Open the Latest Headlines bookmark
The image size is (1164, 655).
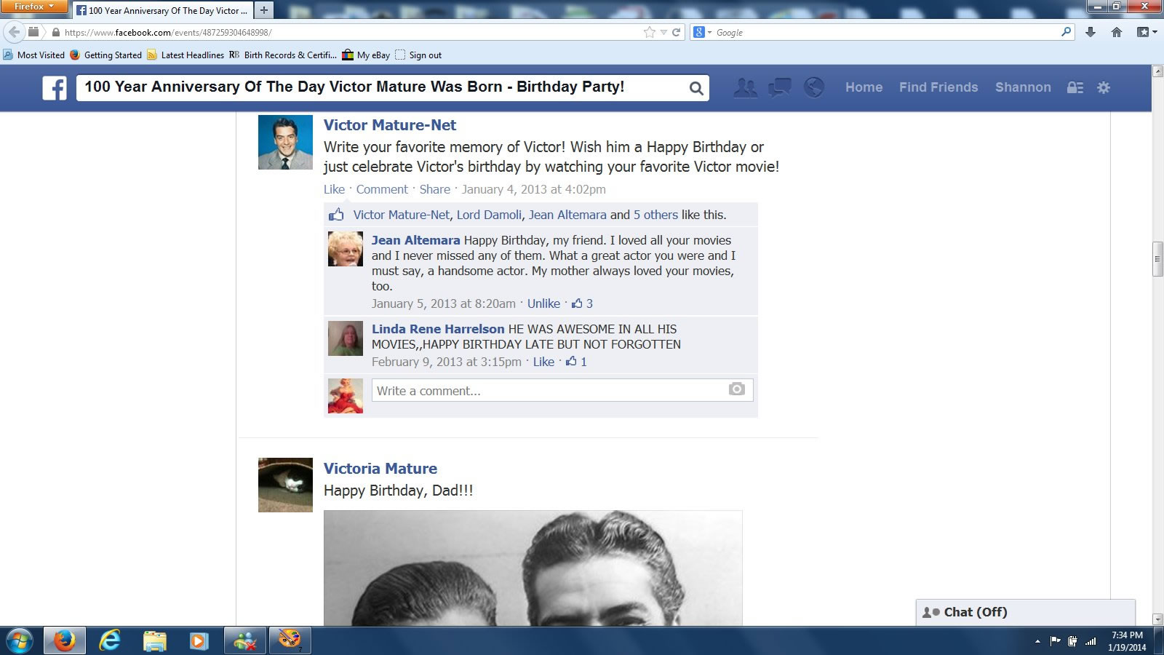pos(186,55)
